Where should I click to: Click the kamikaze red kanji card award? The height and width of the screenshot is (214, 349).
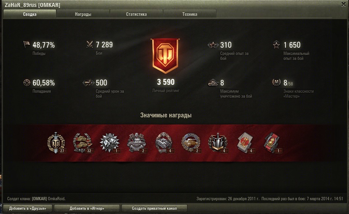click(x=245, y=142)
